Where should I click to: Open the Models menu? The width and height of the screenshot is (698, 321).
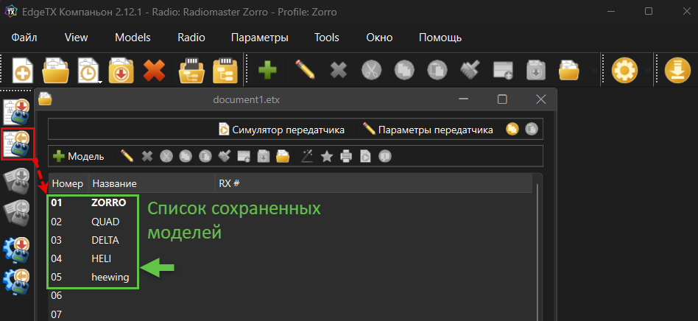point(133,38)
